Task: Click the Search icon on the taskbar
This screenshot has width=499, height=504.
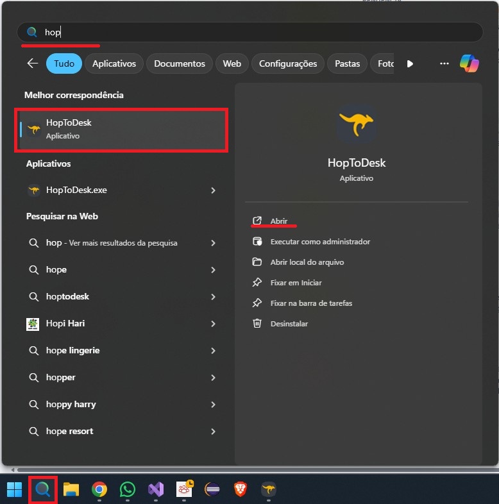Action: coord(43,489)
